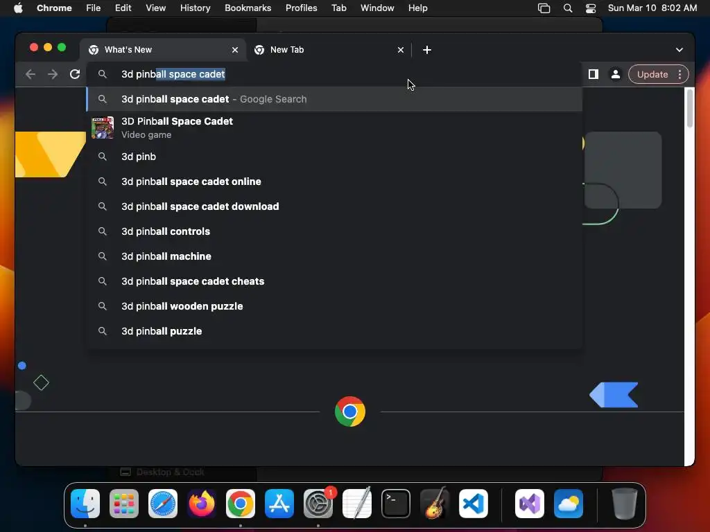Image resolution: width=710 pixels, height=532 pixels.
Task: Select '3d pinball space cadet download' suggestion
Action: (334, 206)
